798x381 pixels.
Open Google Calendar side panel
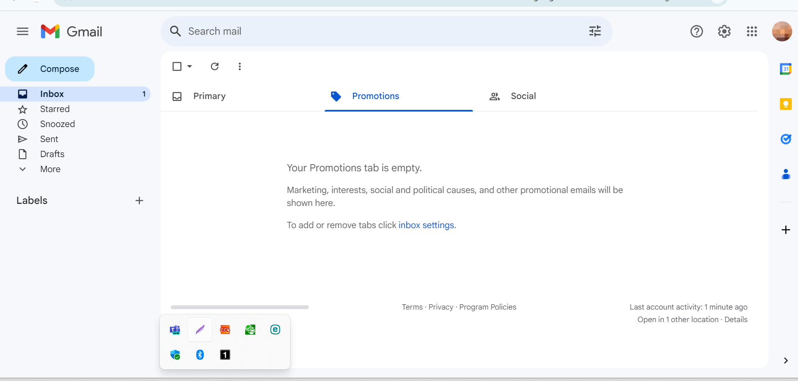[785, 69]
